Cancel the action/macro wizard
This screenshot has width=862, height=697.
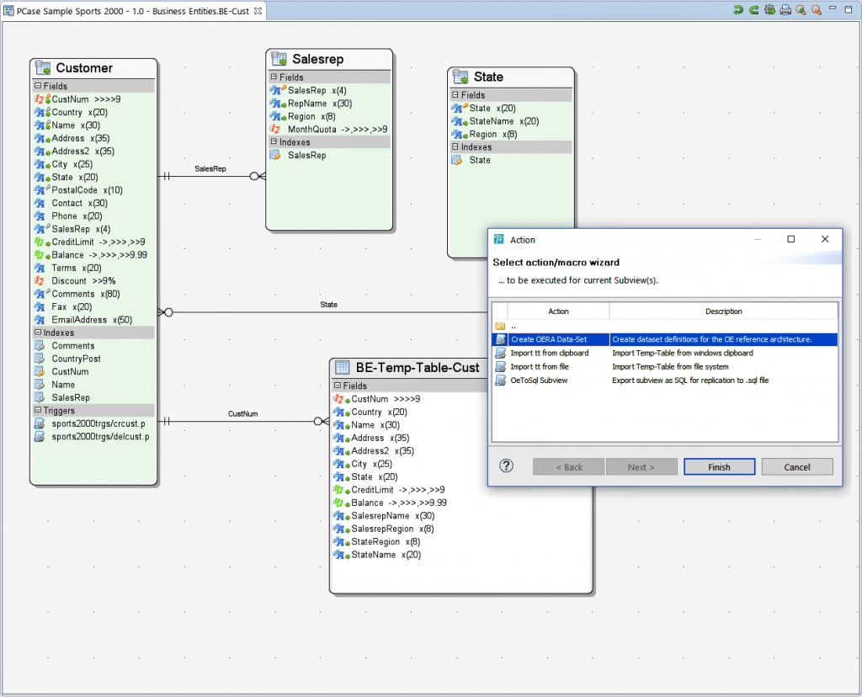point(795,466)
